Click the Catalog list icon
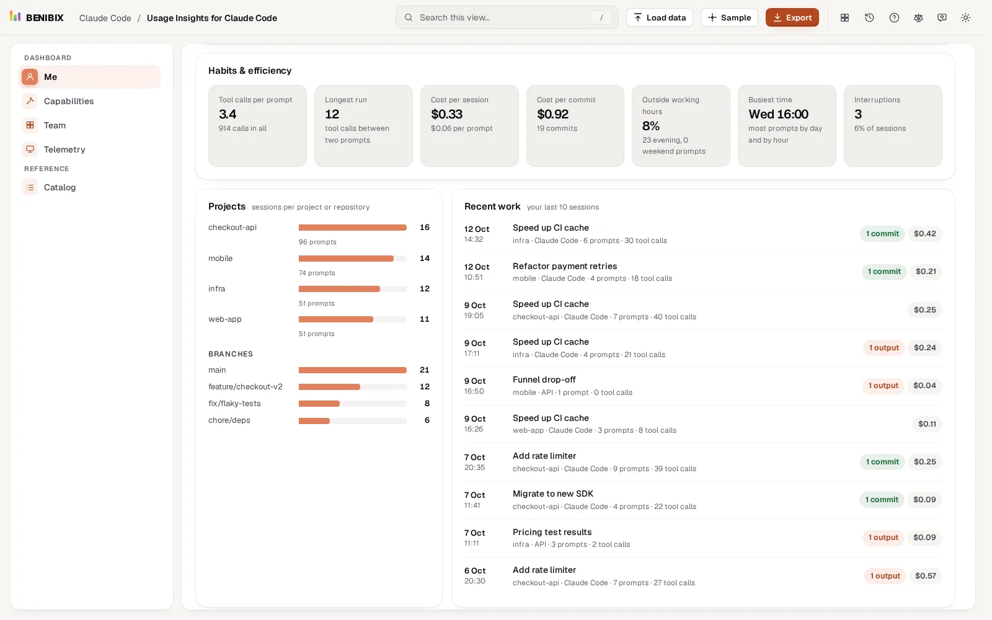Image resolution: width=992 pixels, height=620 pixels. 30,187
